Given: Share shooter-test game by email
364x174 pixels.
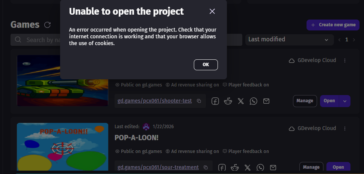Looking at the screenshot, I should (266, 101).
